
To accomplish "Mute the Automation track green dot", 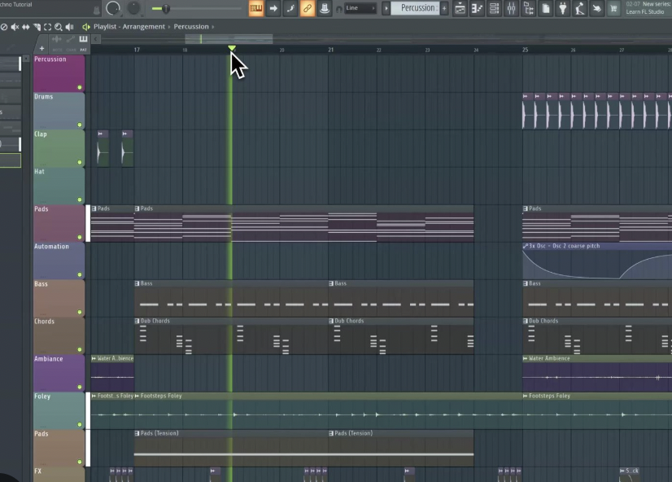I will pos(79,274).
